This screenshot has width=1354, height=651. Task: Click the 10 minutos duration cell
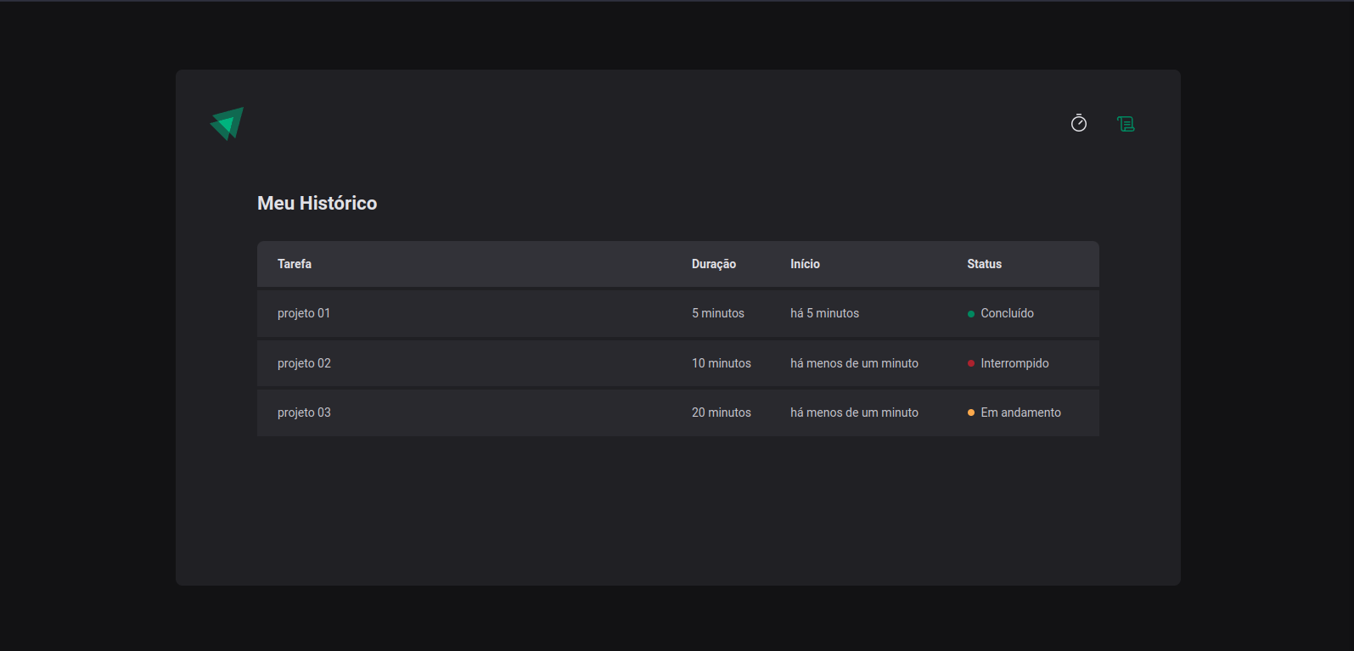pyautogui.click(x=722, y=363)
